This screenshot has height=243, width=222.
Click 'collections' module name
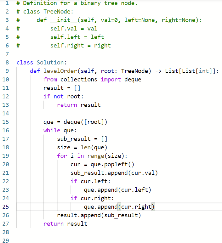[x=79, y=79]
